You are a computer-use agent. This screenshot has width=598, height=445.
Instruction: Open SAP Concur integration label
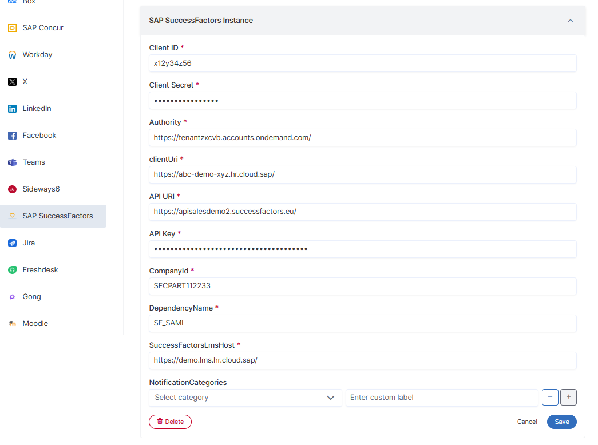click(x=43, y=28)
